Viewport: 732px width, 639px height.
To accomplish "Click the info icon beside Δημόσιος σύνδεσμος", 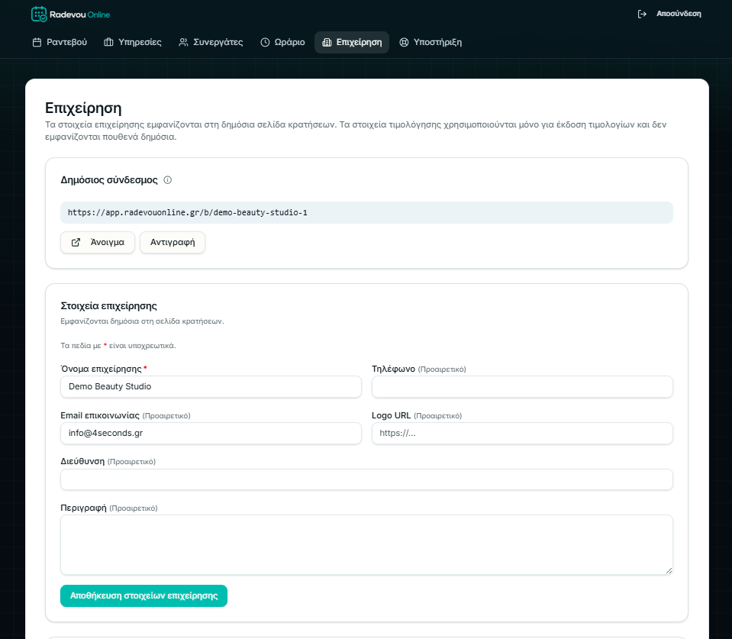I will click(168, 179).
